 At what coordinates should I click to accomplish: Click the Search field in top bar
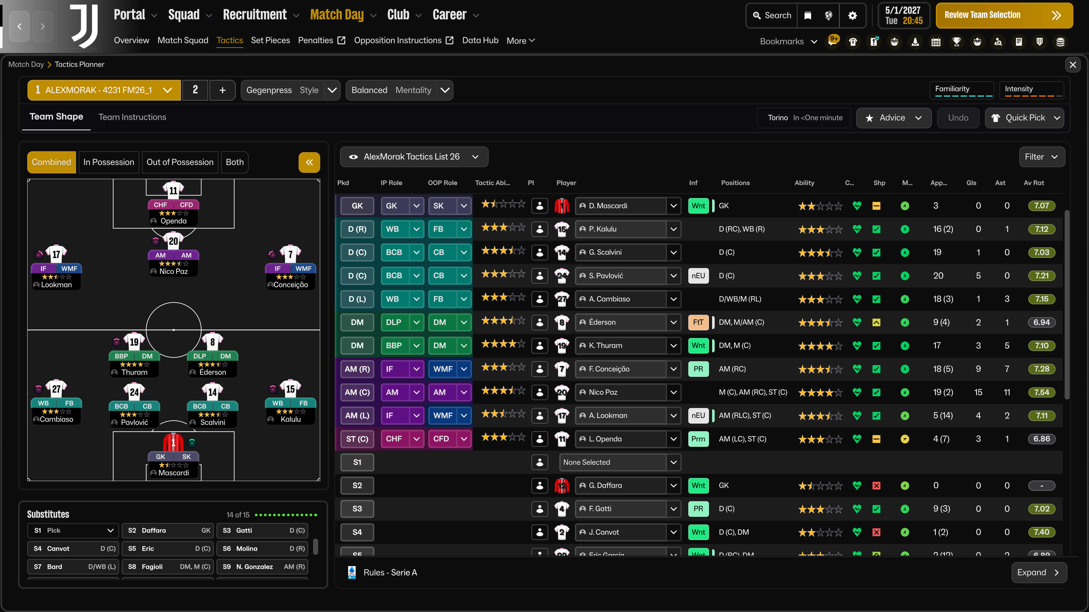pos(772,16)
